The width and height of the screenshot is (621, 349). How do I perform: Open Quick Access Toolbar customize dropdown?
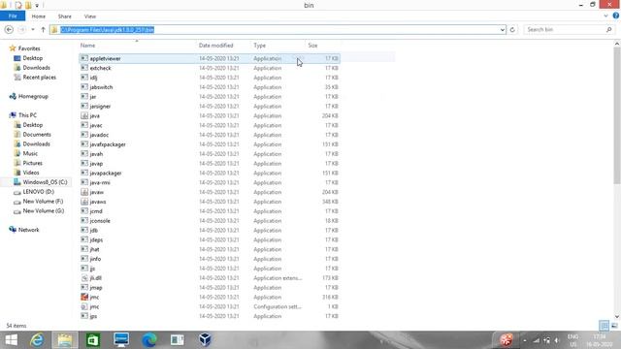coord(37,5)
